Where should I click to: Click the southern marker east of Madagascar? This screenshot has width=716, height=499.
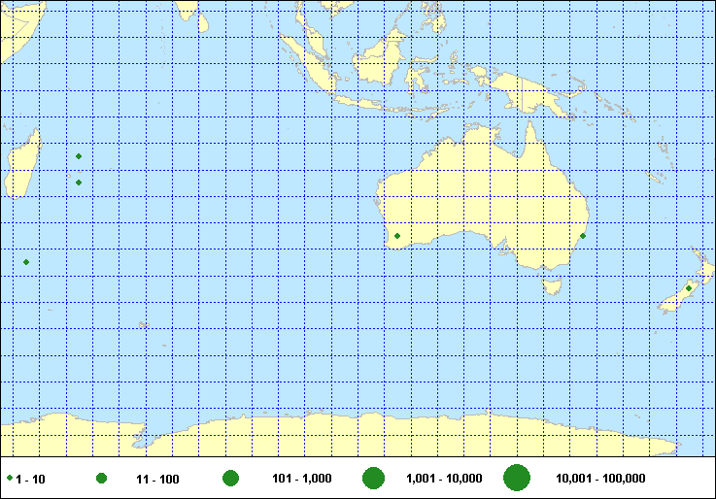click(79, 183)
